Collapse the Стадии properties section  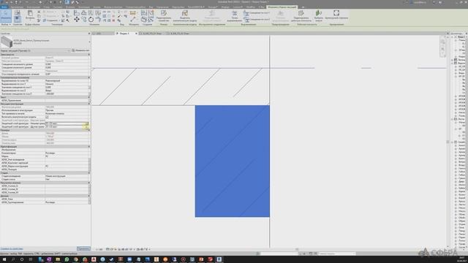coord(89,172)
